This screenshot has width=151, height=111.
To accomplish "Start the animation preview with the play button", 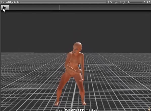I will tap(5, 8).
